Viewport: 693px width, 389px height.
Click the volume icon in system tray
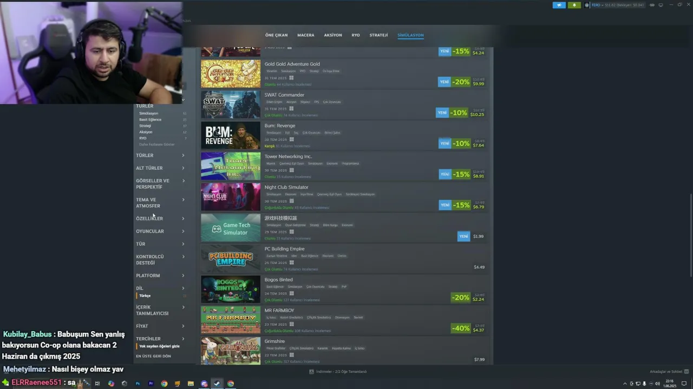tap(657, 384)
